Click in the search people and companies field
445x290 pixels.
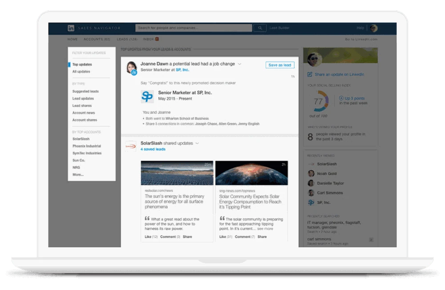(x=194, y=28)
